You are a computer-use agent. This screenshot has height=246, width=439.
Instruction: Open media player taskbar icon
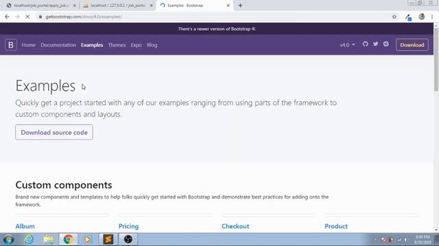(87, 240)
